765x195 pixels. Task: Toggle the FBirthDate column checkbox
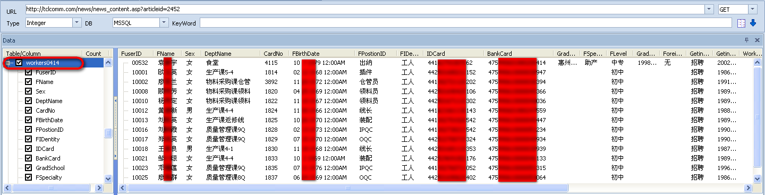click(x=29, y=120)
